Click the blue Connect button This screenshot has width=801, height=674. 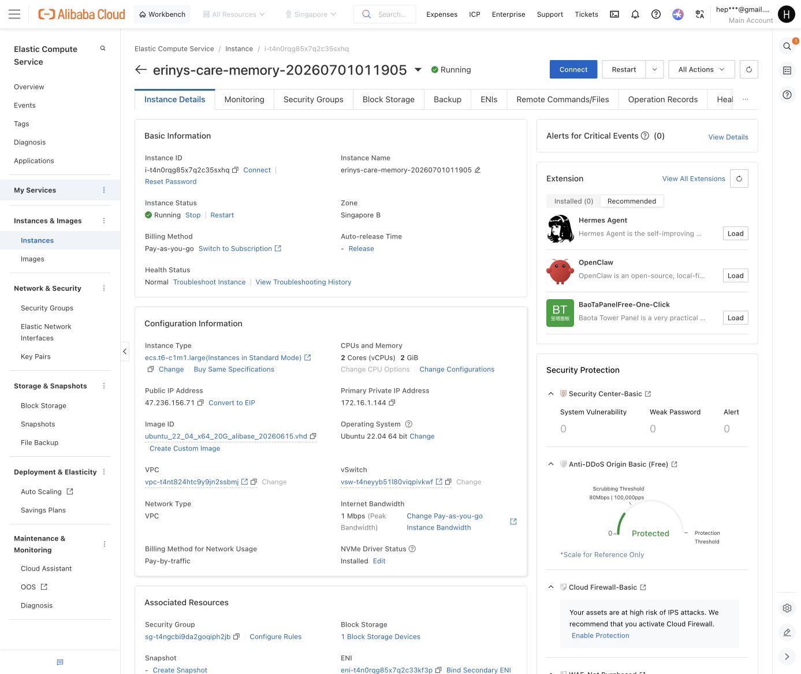[x=573, y=69]
